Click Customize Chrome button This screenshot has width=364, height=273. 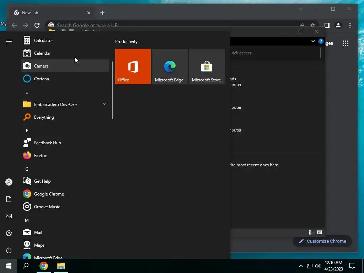click(x=323, y=241)
